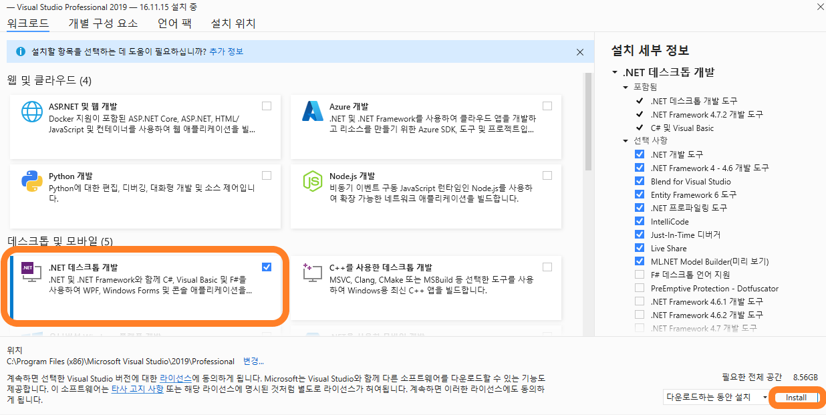Uncheck Entity Framework 6 도구 option
The image size is (826, 415).
[x=640, y=194]
